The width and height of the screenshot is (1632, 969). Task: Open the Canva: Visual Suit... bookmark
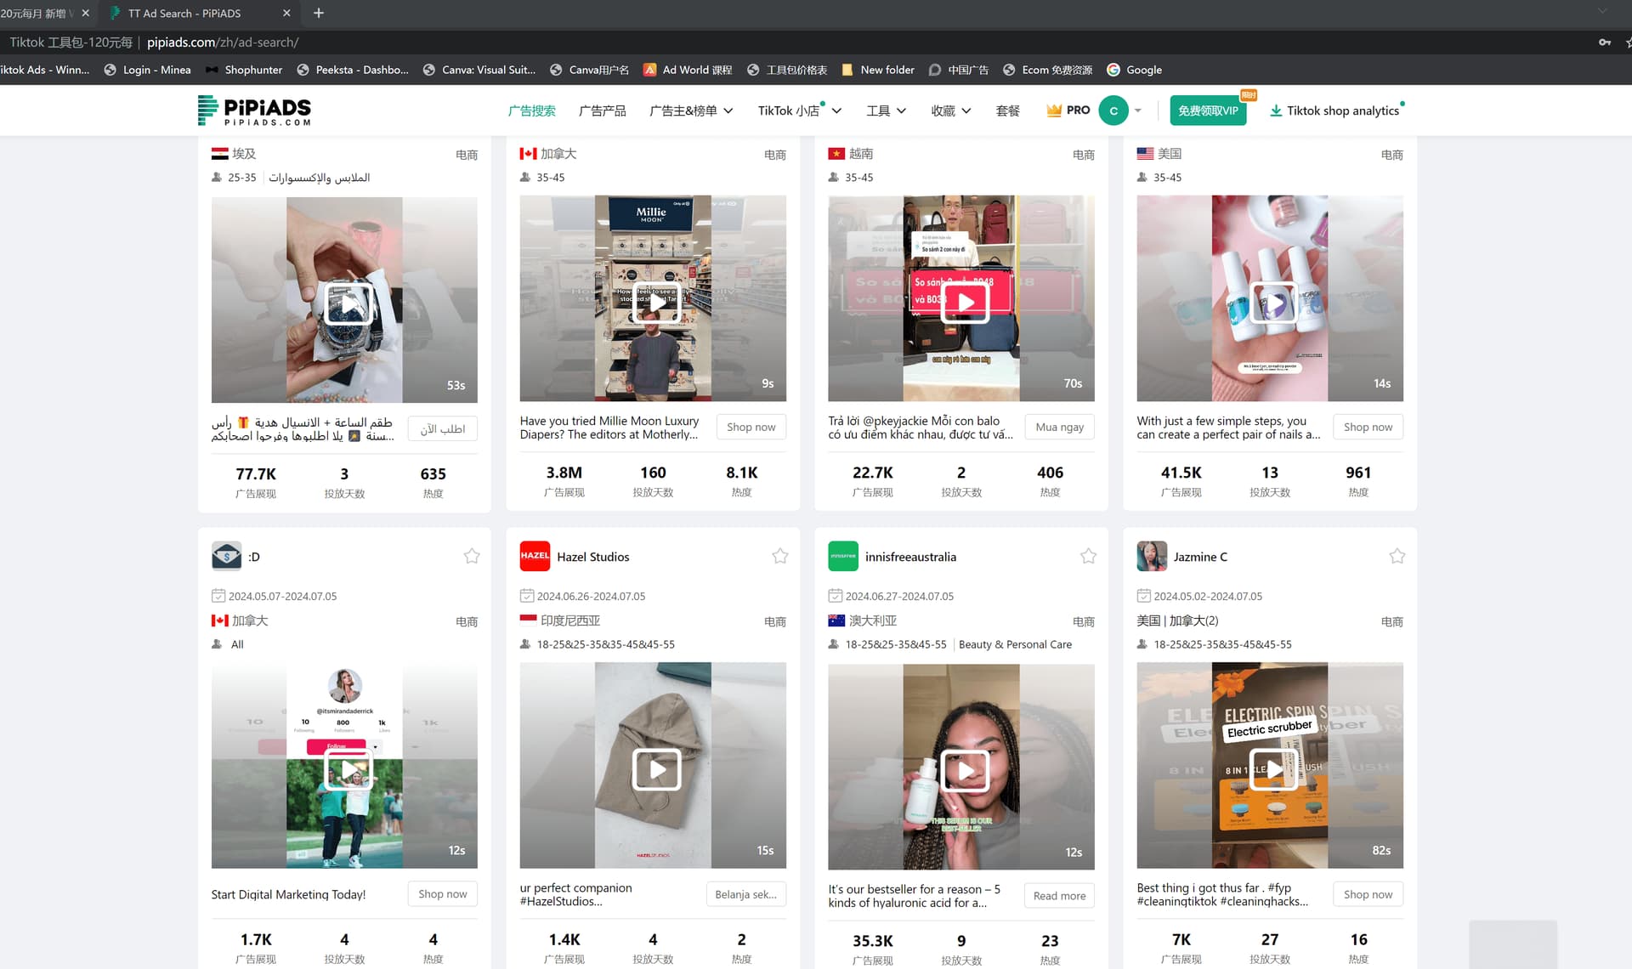coord(479,70)
